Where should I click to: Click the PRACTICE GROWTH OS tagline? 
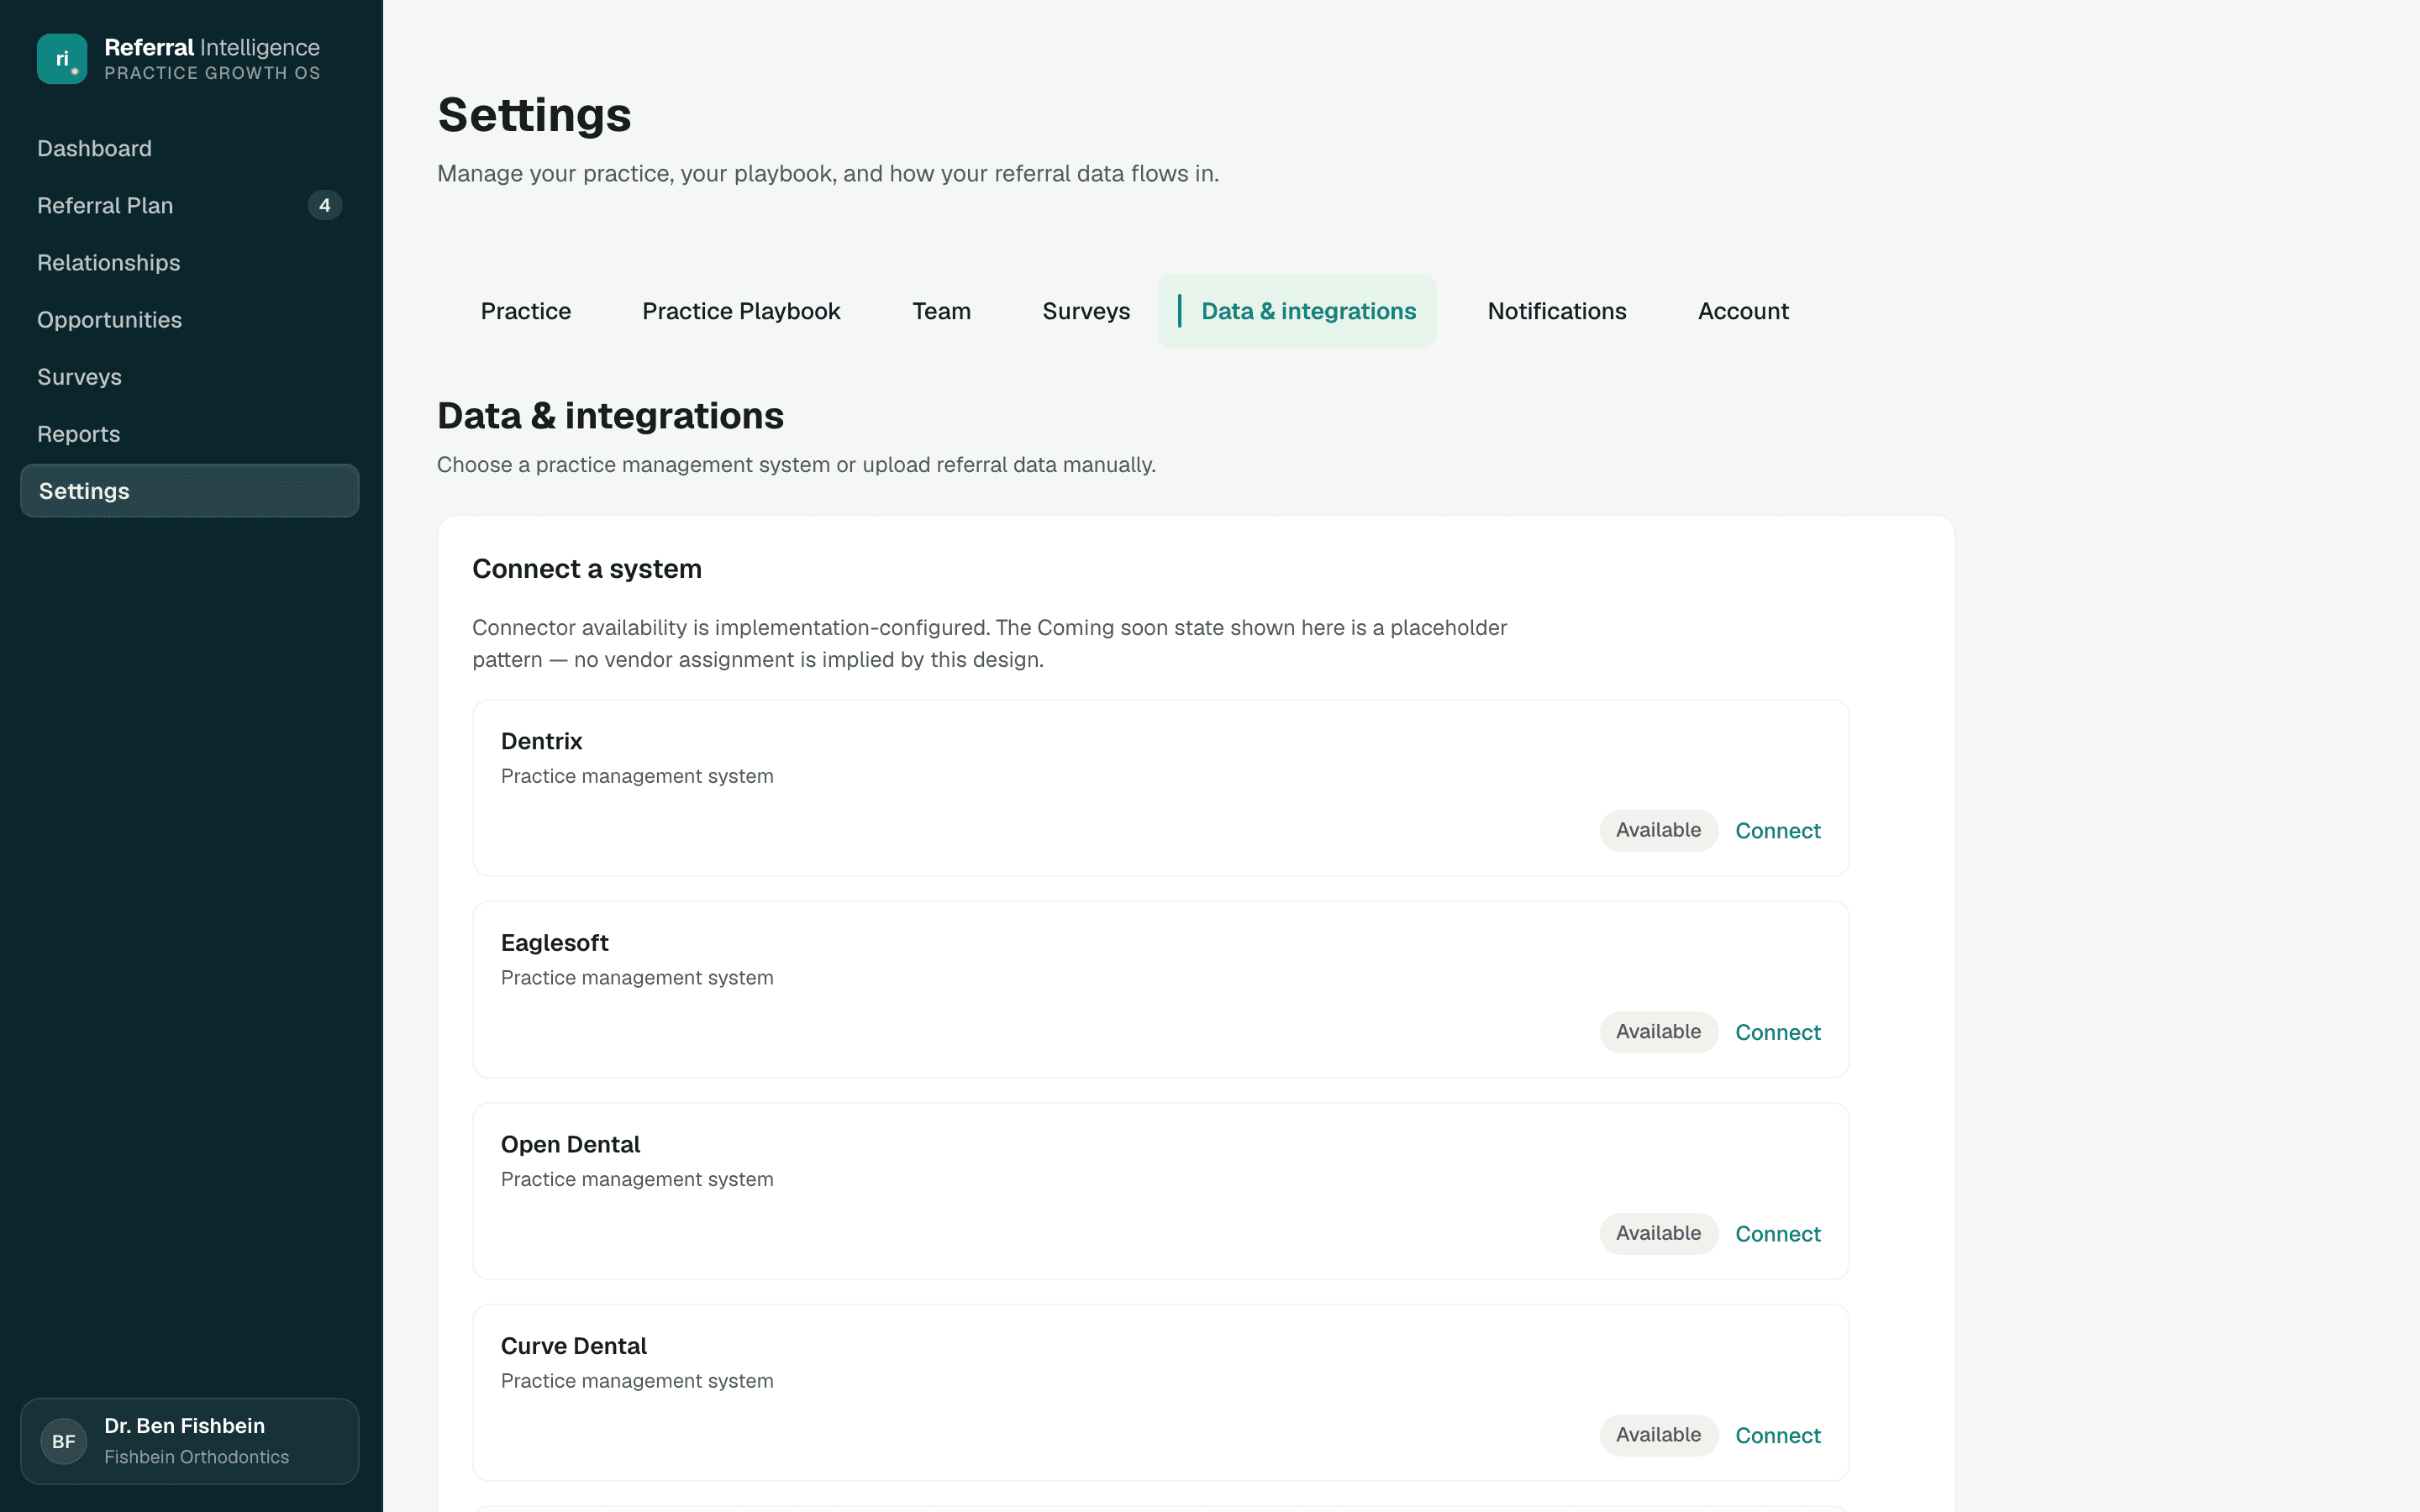pyautogui.click(x=212, y=73)
